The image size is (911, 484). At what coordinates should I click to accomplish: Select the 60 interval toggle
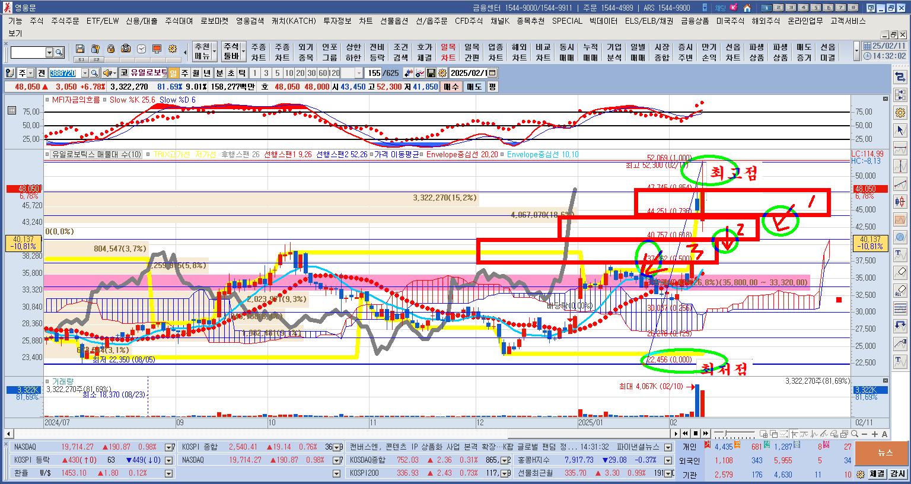click(x=323, y=73)
